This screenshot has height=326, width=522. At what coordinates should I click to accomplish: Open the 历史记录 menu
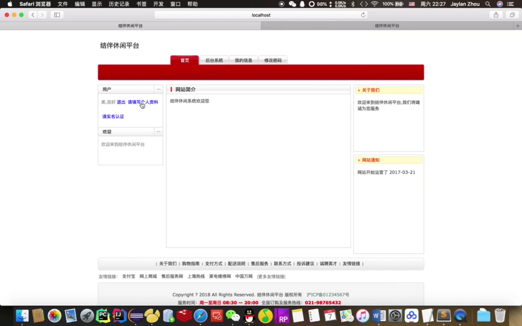tap(119, 4)
